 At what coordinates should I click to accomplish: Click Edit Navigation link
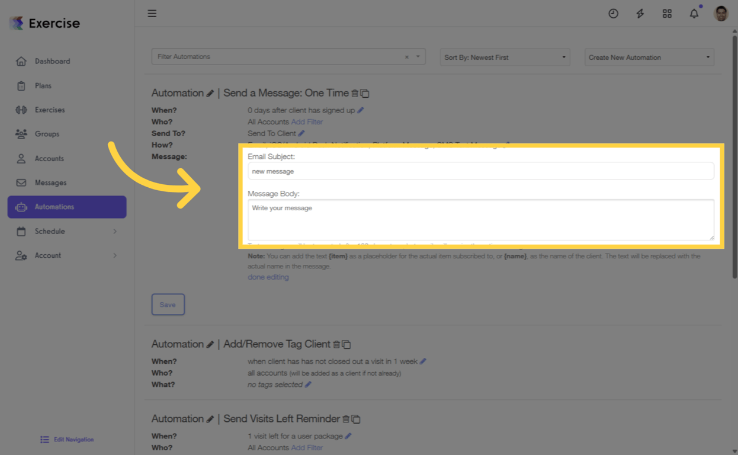click(67, 440)
